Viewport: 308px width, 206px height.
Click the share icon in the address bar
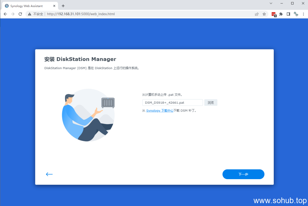coord(257,14)
